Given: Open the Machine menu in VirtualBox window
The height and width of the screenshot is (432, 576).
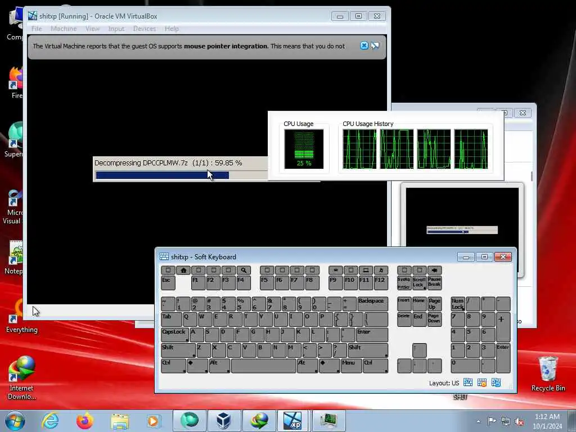Looking at the screenshot, I should [x=64, y=29].
